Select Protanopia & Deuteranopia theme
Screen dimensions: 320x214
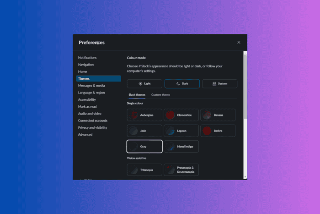pyautogui.click(x=181, y=170)
